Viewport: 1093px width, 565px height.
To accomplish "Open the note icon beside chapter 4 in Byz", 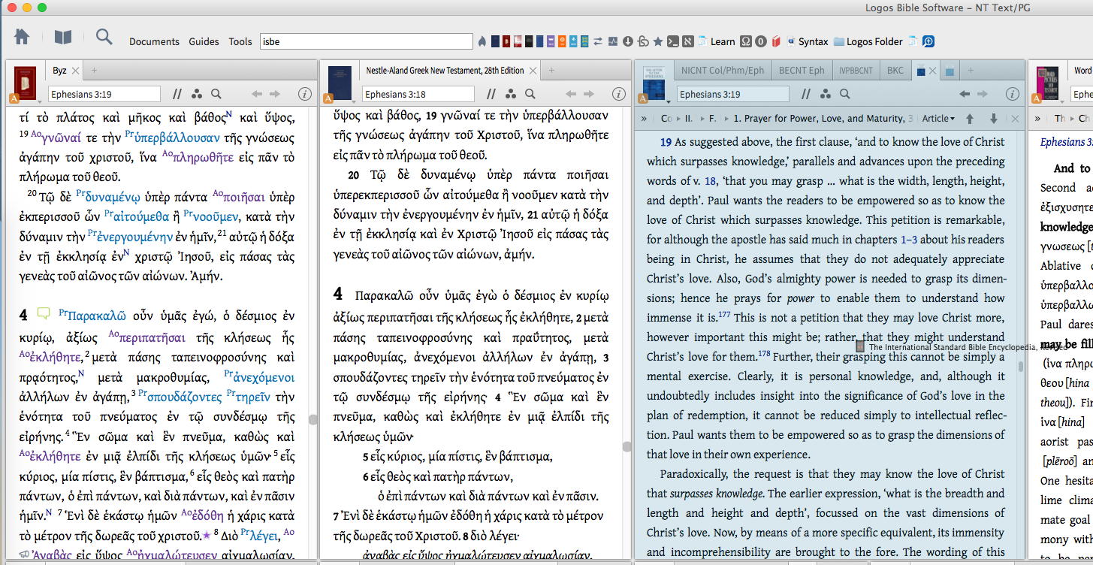I will [x=44, y=313].
